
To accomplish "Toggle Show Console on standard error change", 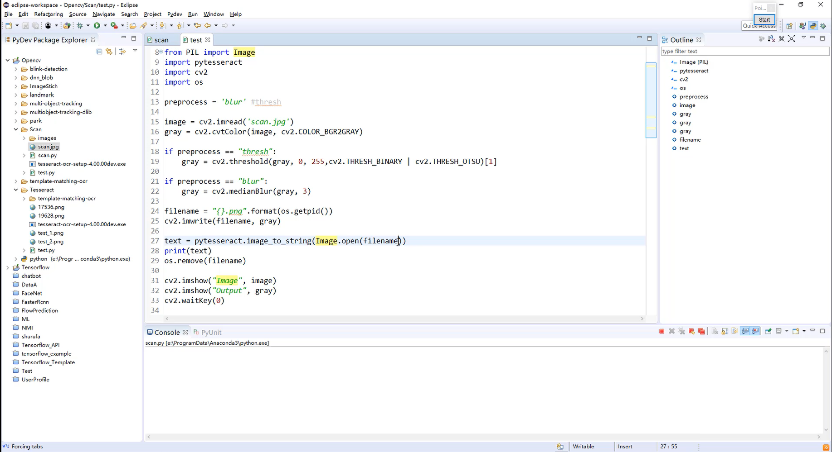I will coord(755,331).
